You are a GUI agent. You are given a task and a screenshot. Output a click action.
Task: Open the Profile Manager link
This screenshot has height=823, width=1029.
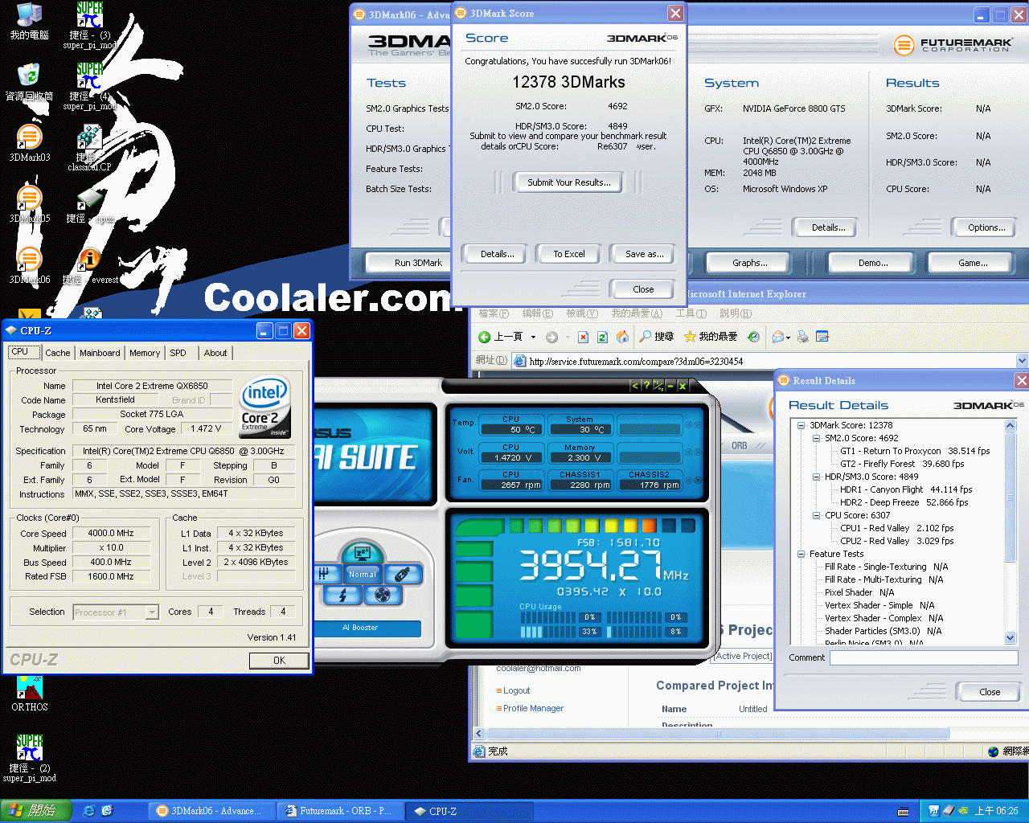coord(533,708)
